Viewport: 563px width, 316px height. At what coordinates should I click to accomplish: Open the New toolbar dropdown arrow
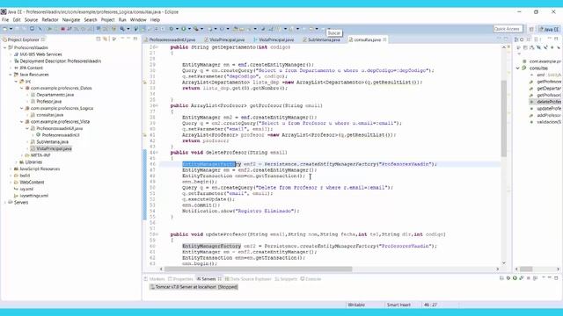(11, 29)
